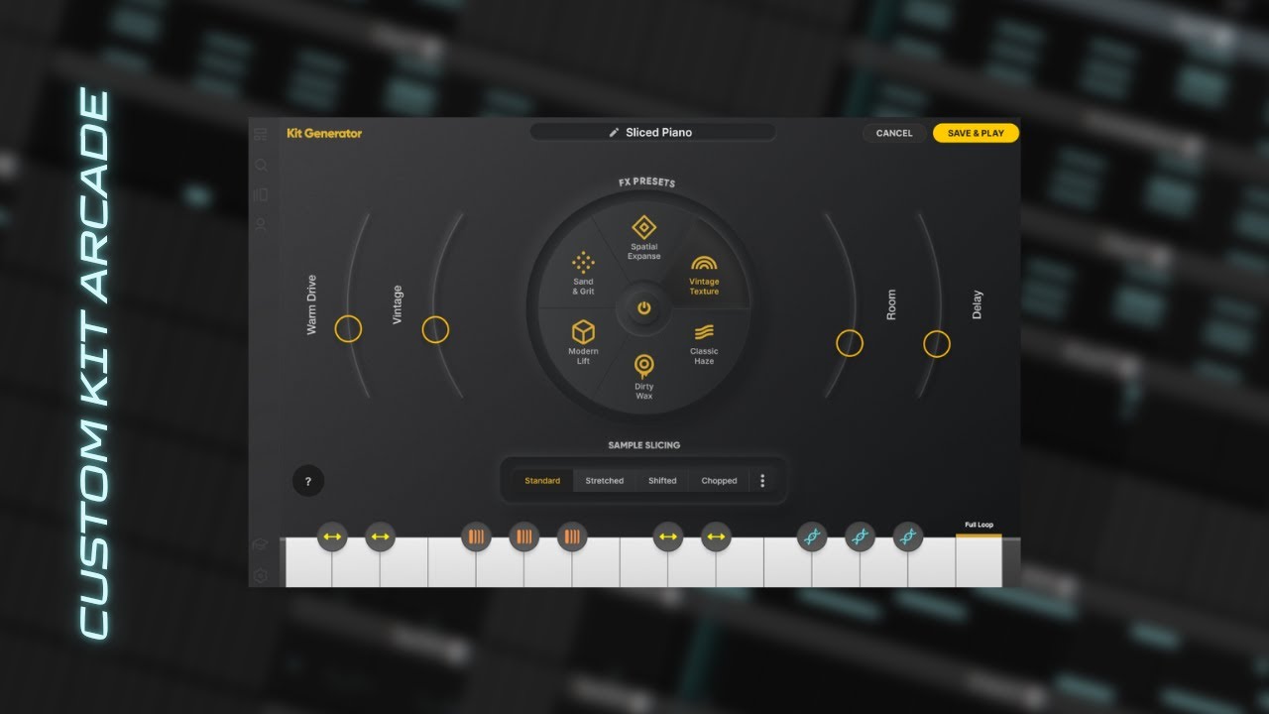
Task: Switch to Chopped slicing mode
Action: [x=719, y=481]
